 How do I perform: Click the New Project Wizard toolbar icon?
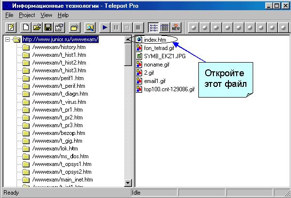click(x=10, y=27)
